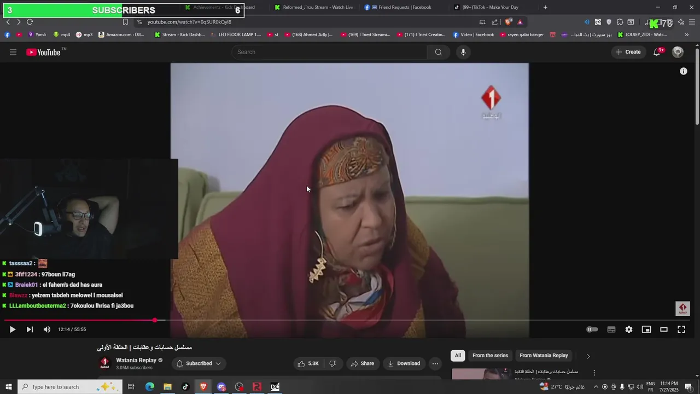The width and height of the screenshot is (700, 394).
Task: Toggle autoplay switch in player
Action: coord(592,329)
